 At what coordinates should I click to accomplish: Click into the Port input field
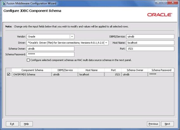point(150,49)
